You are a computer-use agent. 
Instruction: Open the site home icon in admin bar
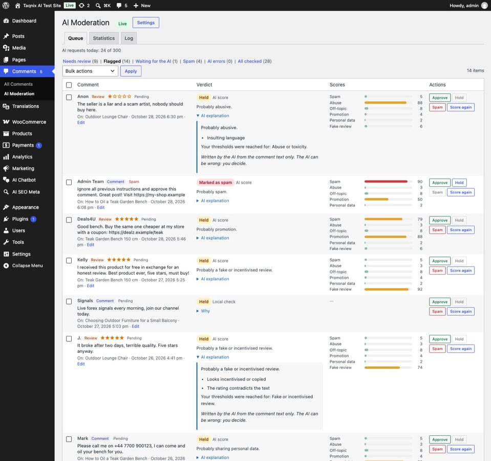[x=17, y=5]
